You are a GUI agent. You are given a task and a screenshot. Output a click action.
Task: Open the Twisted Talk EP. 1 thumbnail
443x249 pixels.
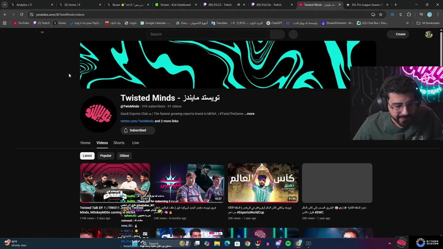tap(115, 183)
